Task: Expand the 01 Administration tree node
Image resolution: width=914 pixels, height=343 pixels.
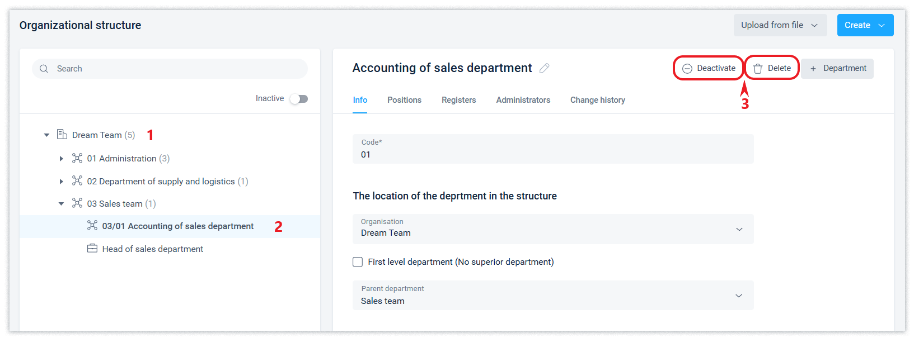Action: click(61, 159)
